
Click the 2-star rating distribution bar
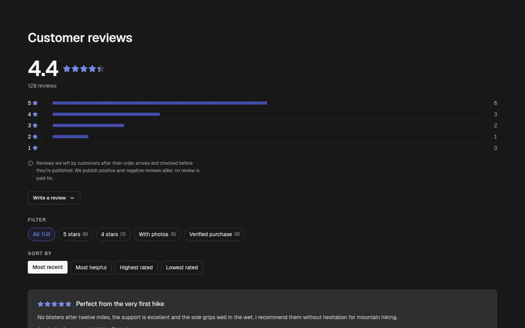pos(267,137)
